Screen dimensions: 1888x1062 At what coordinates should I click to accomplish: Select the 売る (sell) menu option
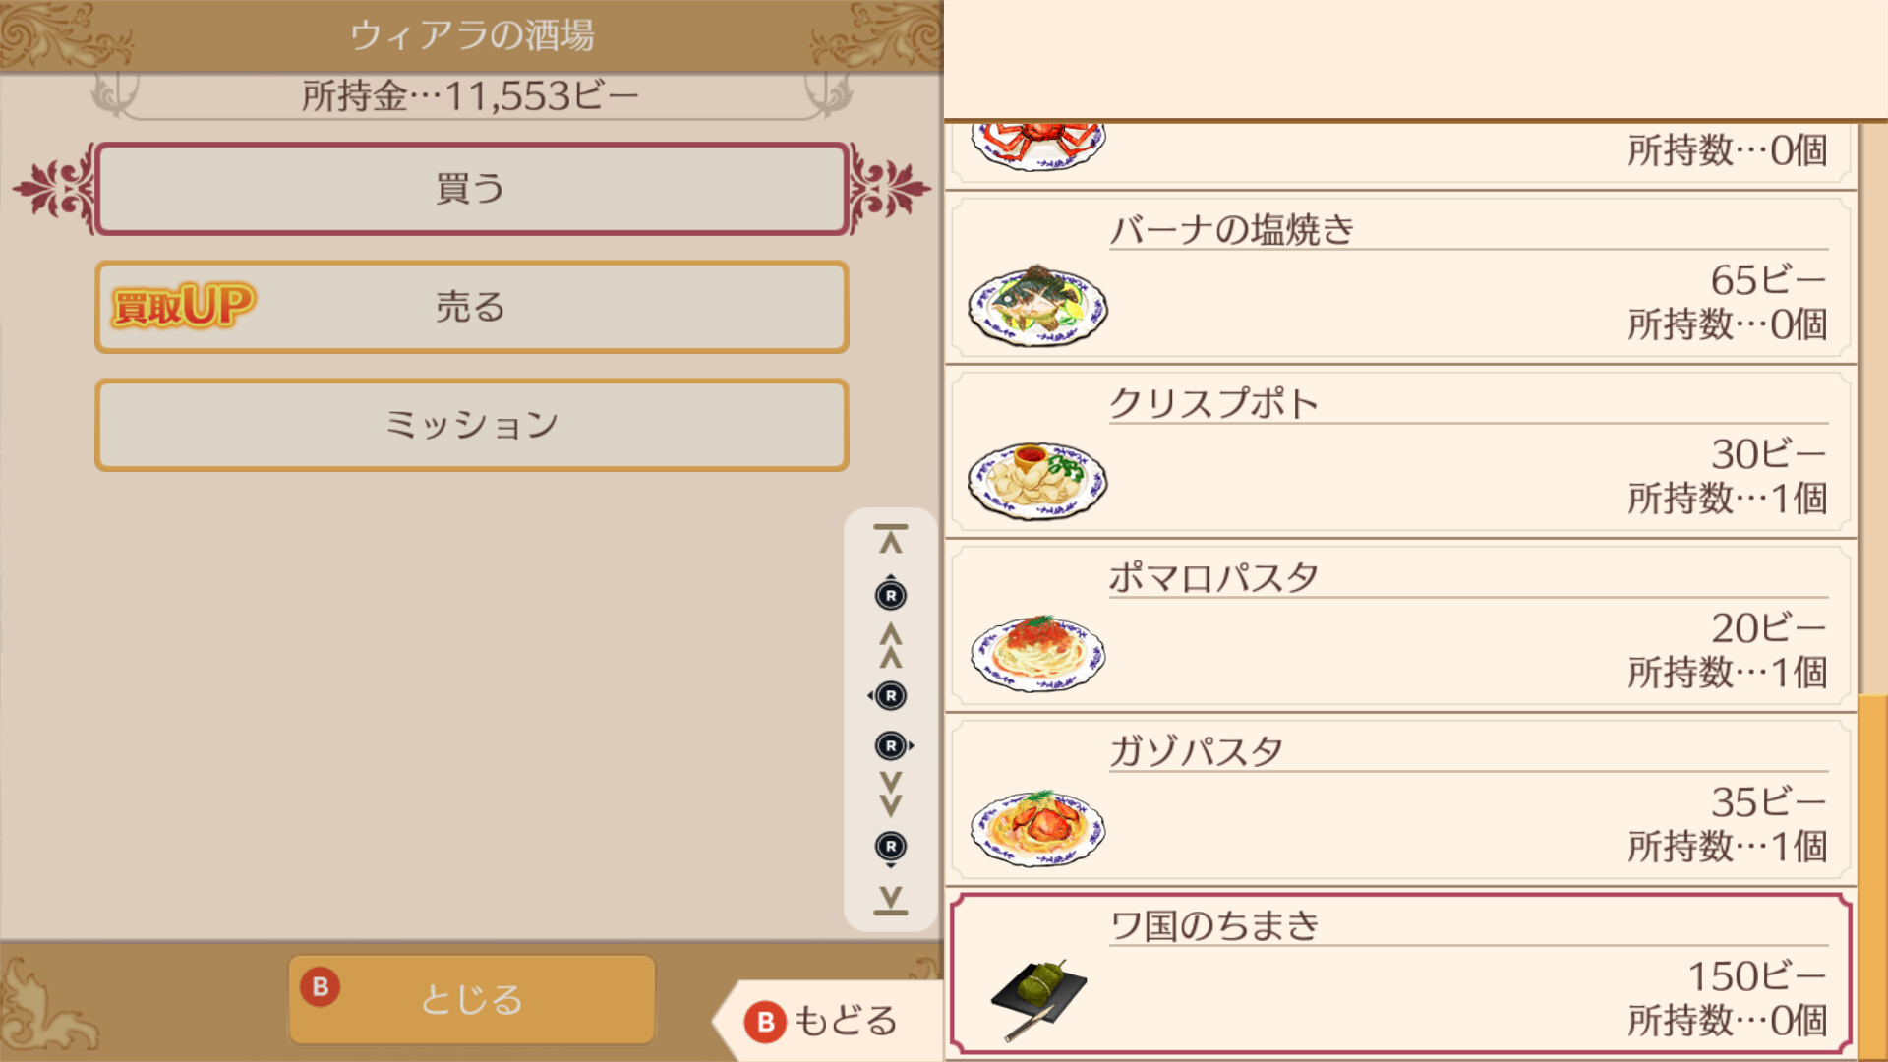pos(471,307)
